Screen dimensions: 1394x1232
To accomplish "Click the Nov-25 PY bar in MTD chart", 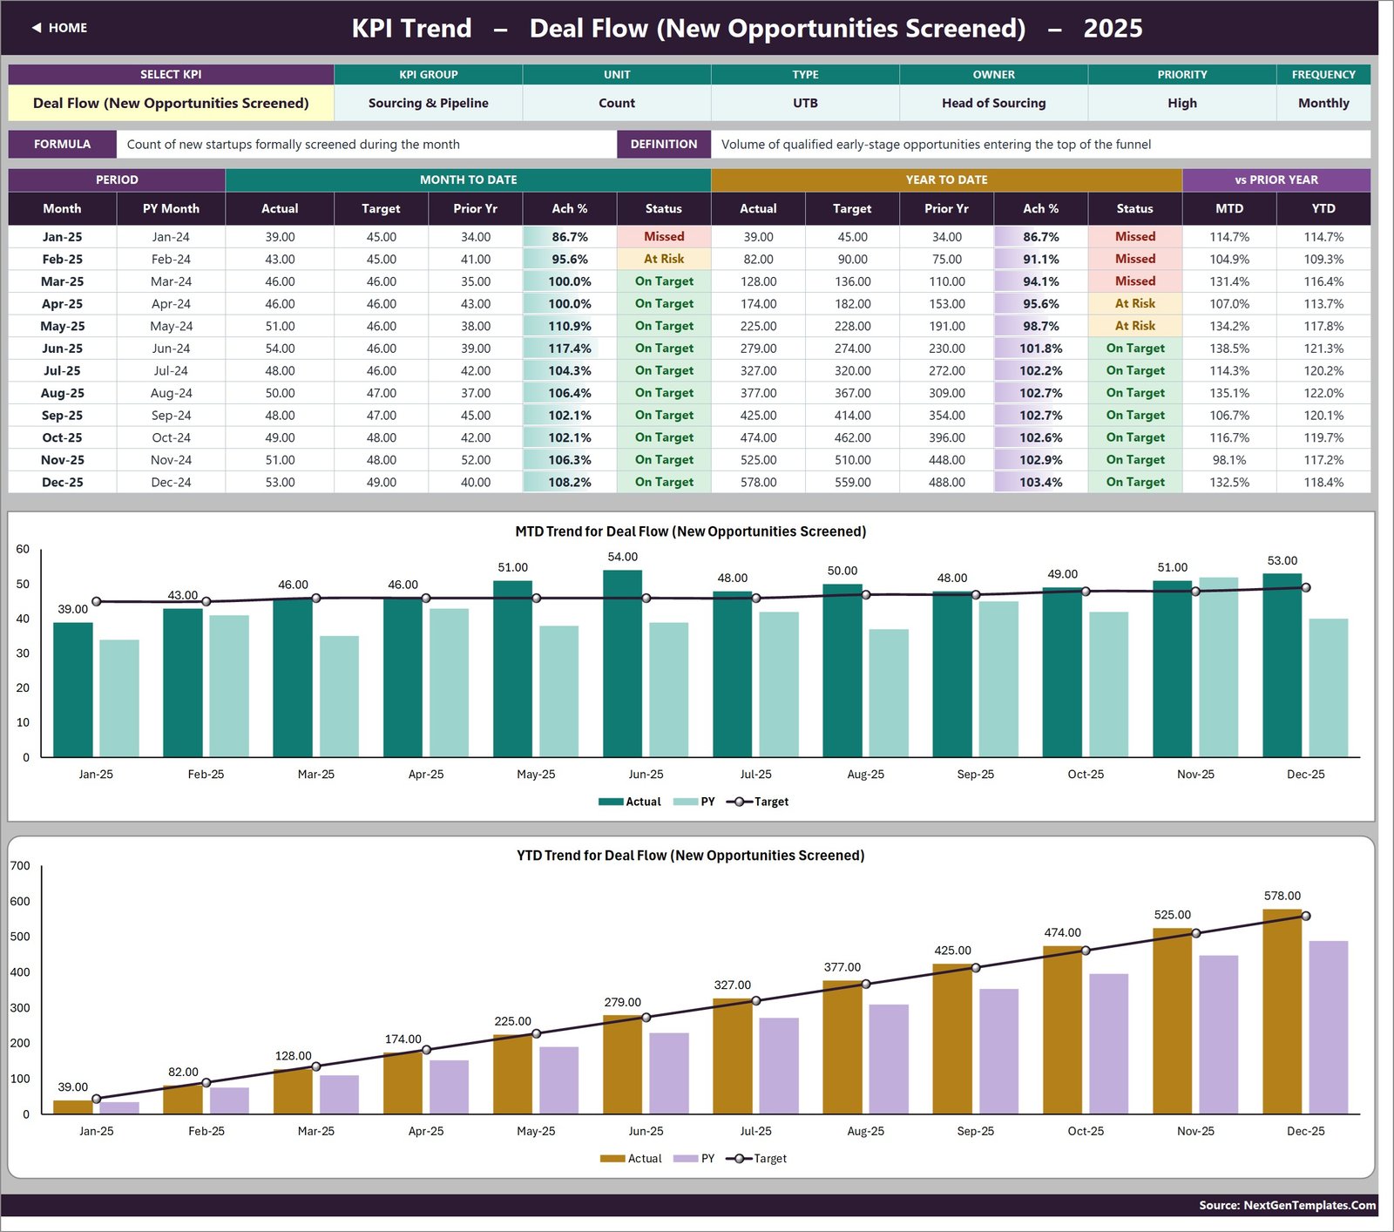I will (1219, 667).
